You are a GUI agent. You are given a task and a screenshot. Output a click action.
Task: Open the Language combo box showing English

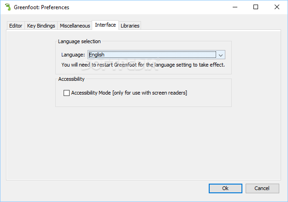tap(156, 55)
